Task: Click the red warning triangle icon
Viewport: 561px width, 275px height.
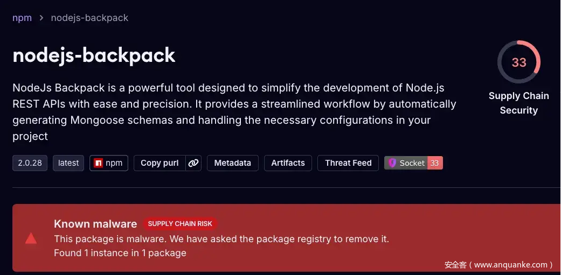Action: 31,238
